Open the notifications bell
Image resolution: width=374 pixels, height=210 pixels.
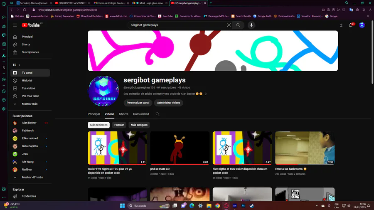tap(351, 25)
